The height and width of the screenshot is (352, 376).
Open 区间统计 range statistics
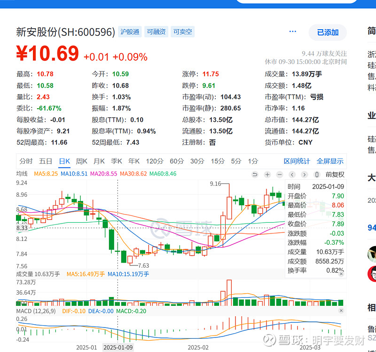297,161
